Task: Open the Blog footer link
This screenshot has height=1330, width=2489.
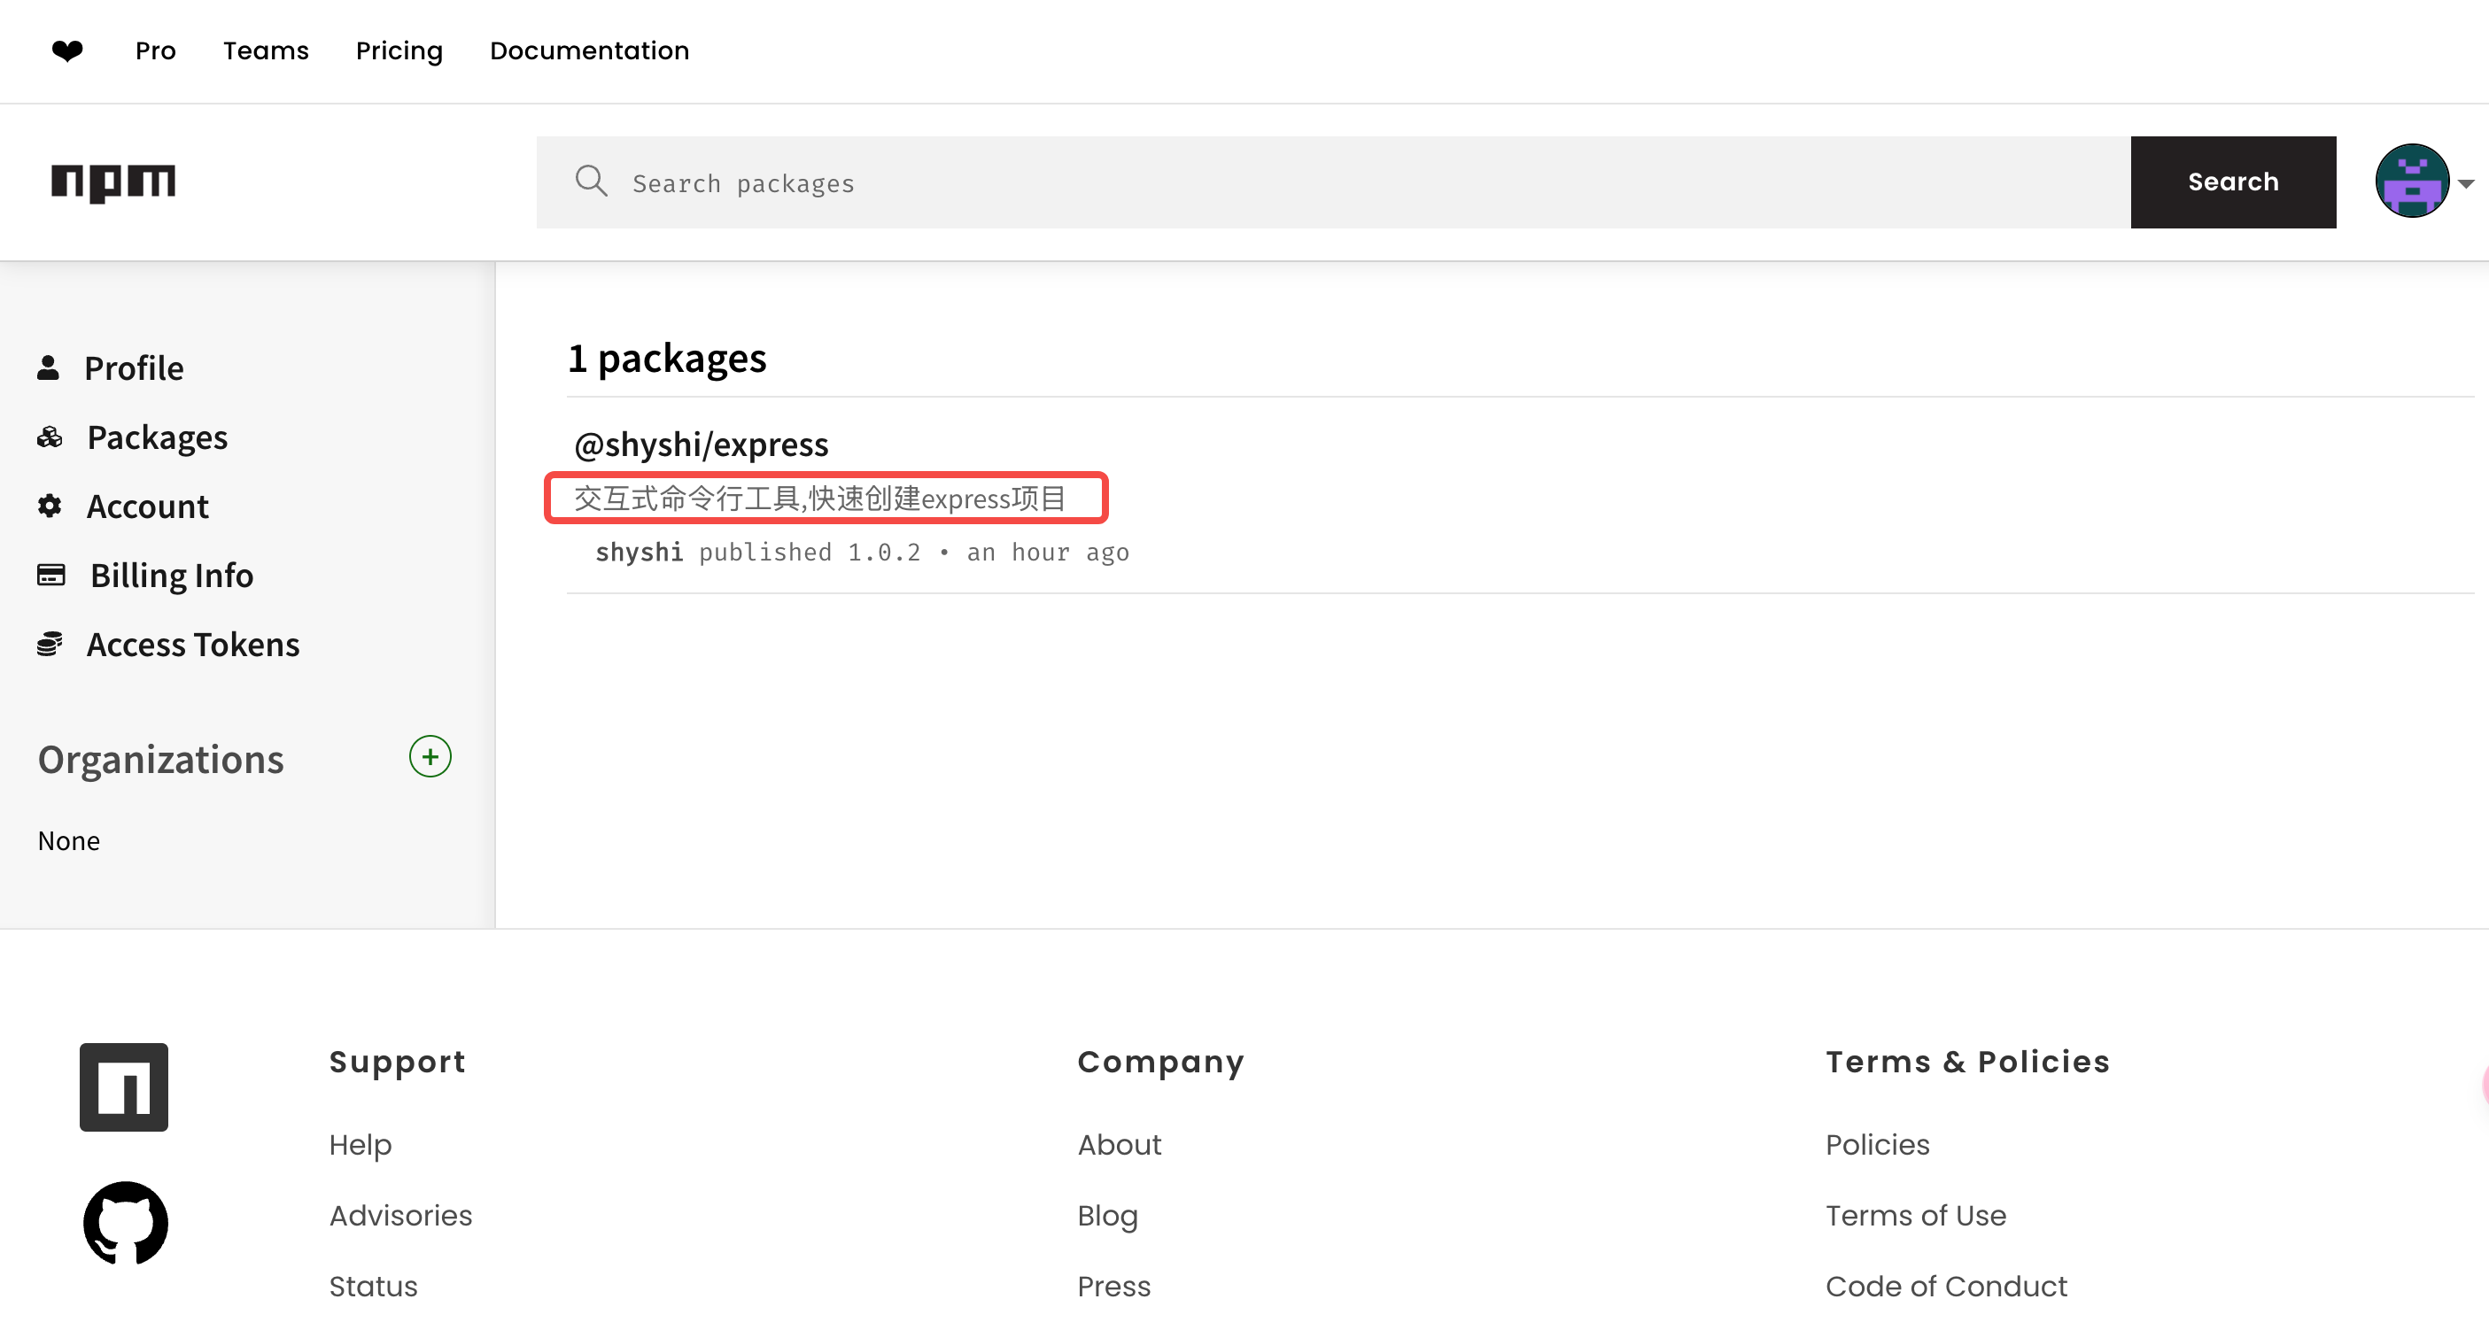Action: [x=1107, y=1215]
